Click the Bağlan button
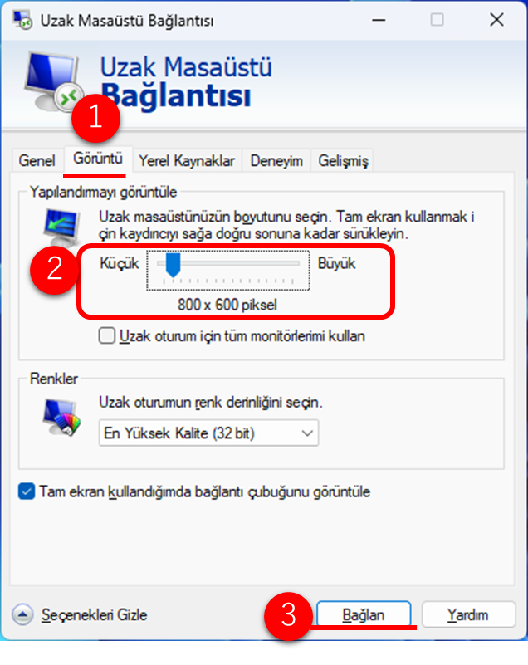Viewport: 528px width, 665px height. [x=364, y=614]
